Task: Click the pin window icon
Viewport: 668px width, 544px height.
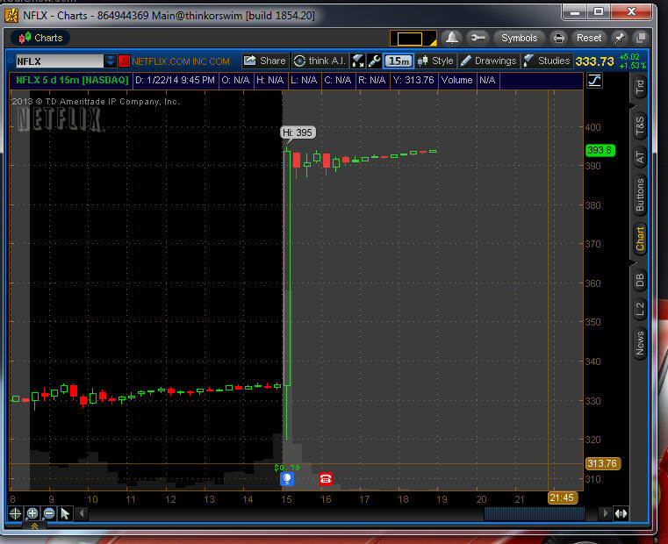Action: click(x=620, y=38)
